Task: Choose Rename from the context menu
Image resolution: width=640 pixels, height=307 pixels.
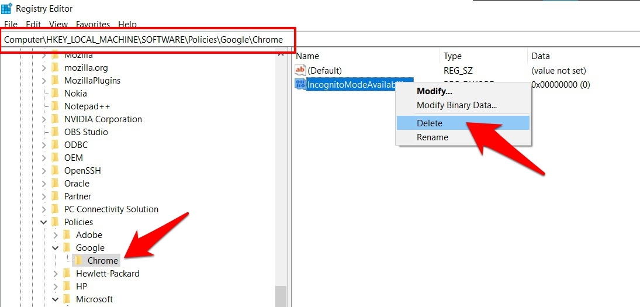Action: click(x=463, y=137)
